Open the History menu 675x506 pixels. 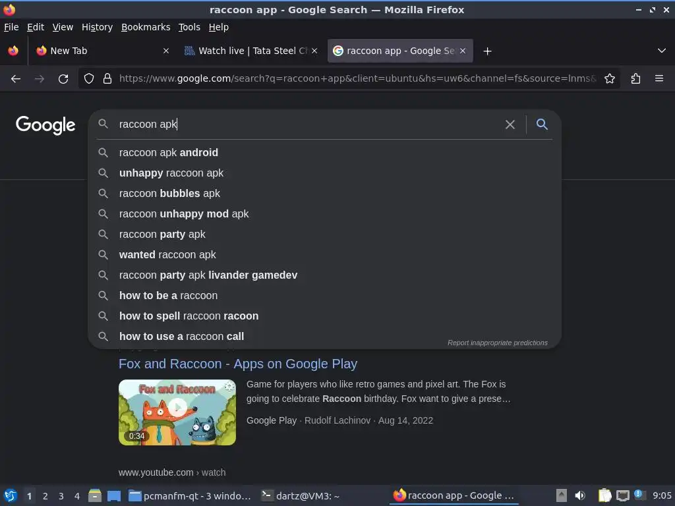coord(98,27)
